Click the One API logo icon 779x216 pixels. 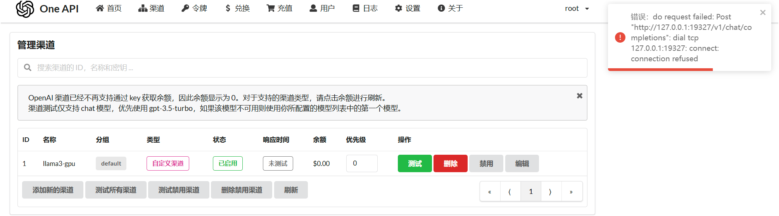coord(25,9)
